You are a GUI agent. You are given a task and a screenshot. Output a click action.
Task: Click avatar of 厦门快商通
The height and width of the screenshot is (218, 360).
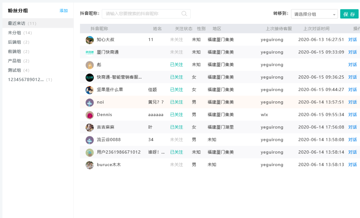coord(90,52)
